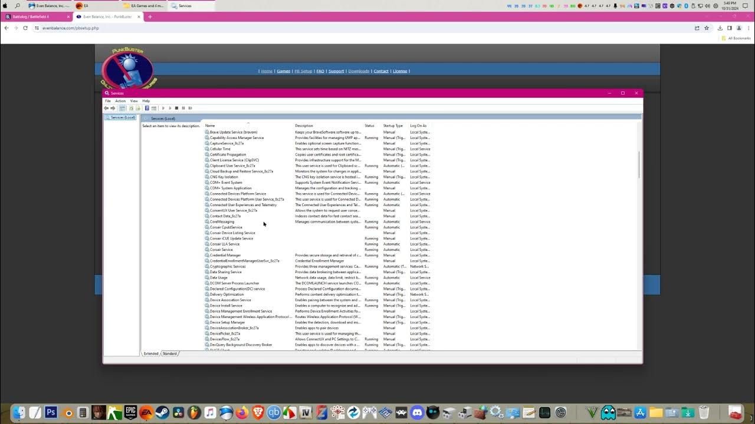Open the Support link on PunkBuster page
The height and width of the screenshot is (424, 755).
click(336, 71)
